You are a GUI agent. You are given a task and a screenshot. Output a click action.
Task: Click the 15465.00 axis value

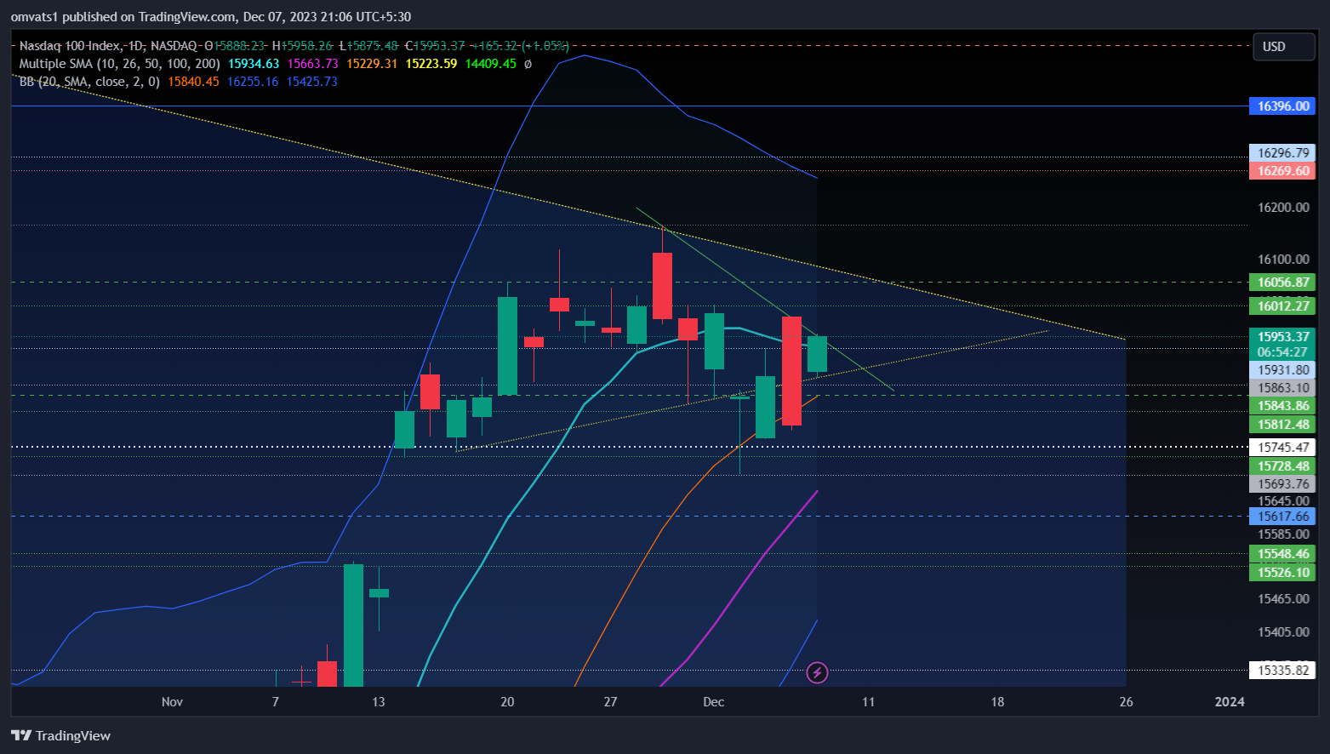pos(1283,599)
